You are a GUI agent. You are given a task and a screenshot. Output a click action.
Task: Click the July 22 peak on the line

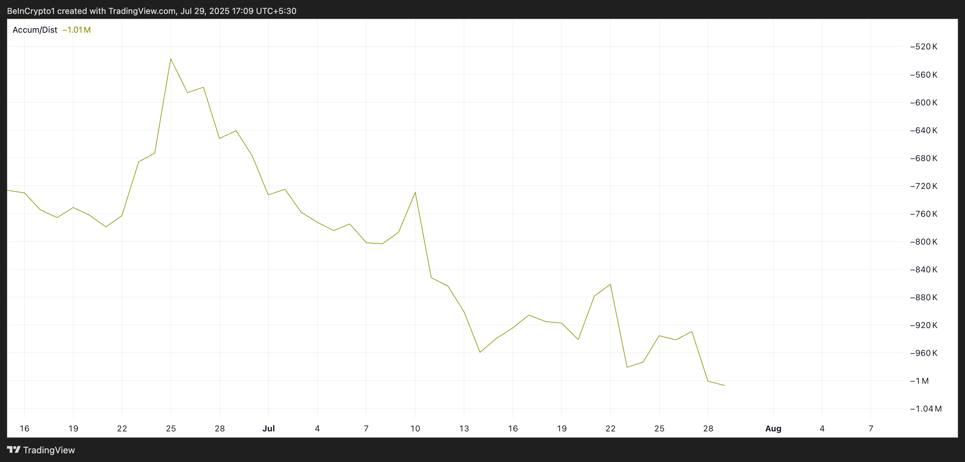click(x=610, y=284)
